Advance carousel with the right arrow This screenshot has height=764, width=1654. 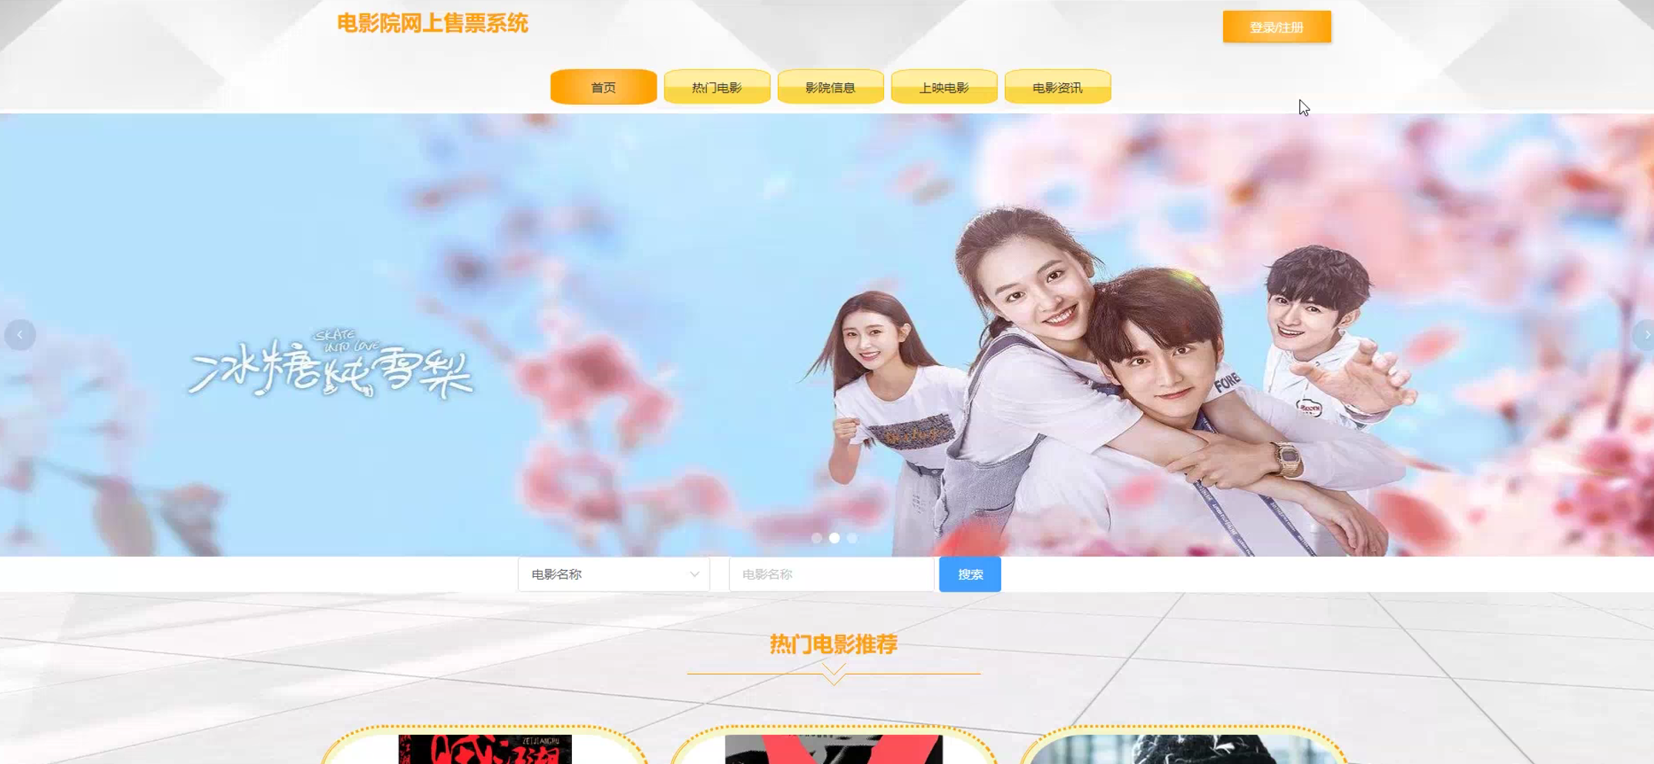tap(1644, 335)
